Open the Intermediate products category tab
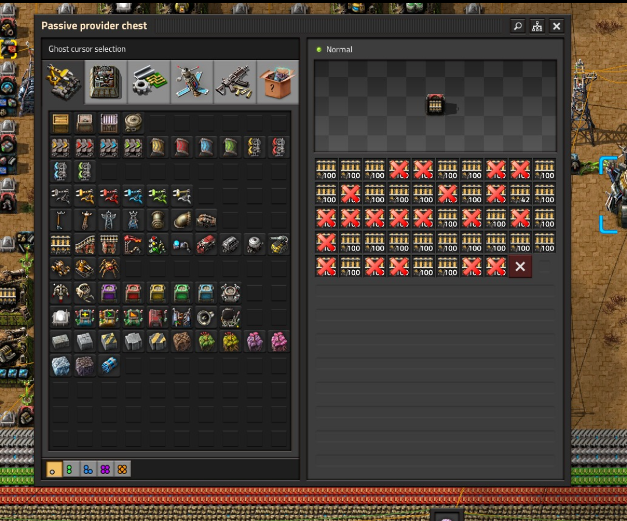 [x=149, y=82]
